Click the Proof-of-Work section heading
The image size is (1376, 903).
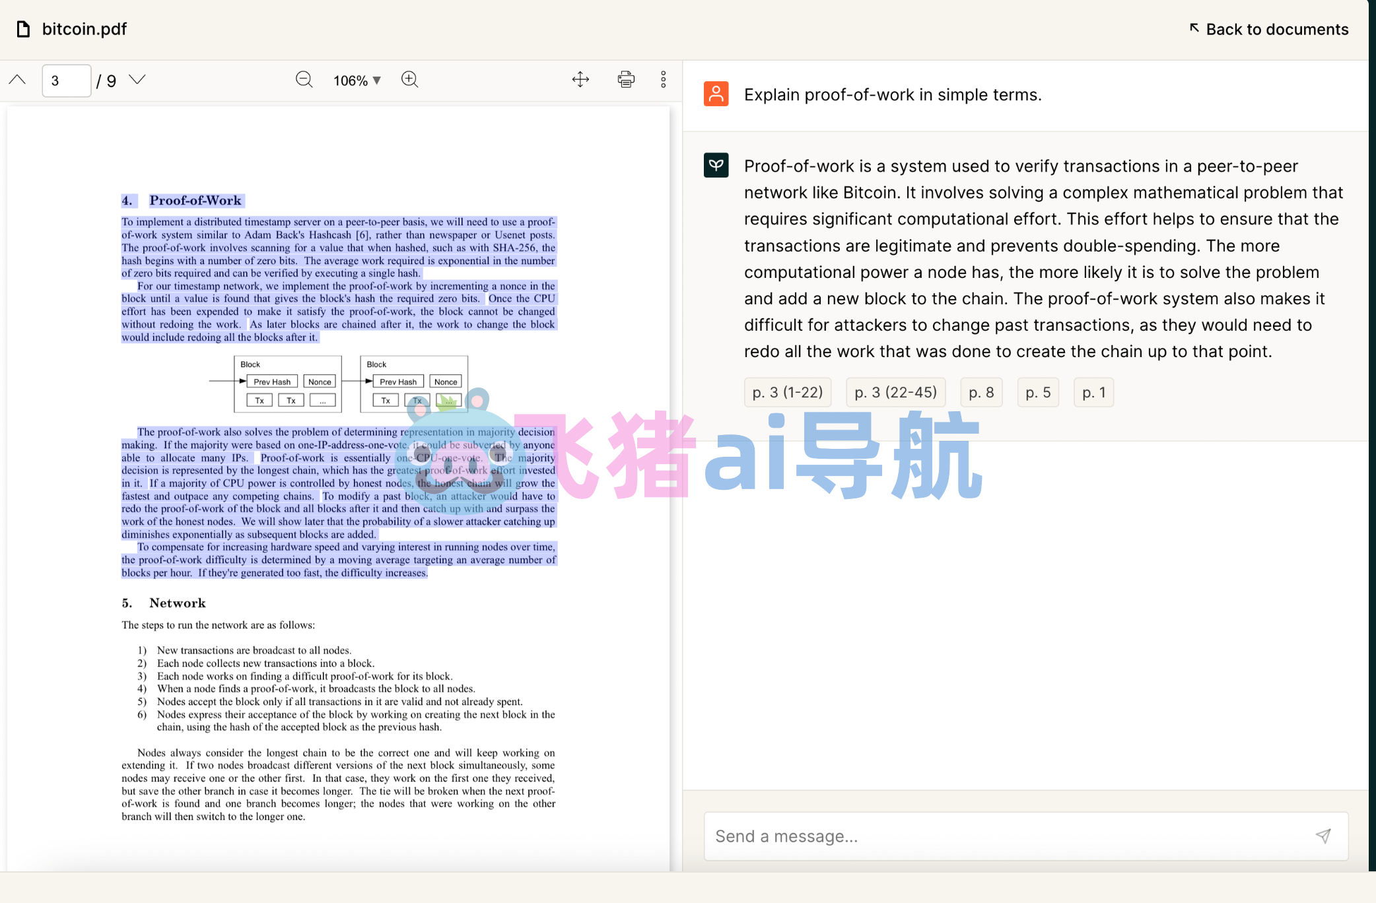pyautogui.click(x=183, y=201)
